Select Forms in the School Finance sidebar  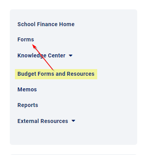point(26,39)
